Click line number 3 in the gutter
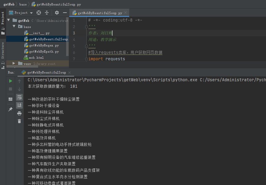The image size is (266, 185). point(74,33)
